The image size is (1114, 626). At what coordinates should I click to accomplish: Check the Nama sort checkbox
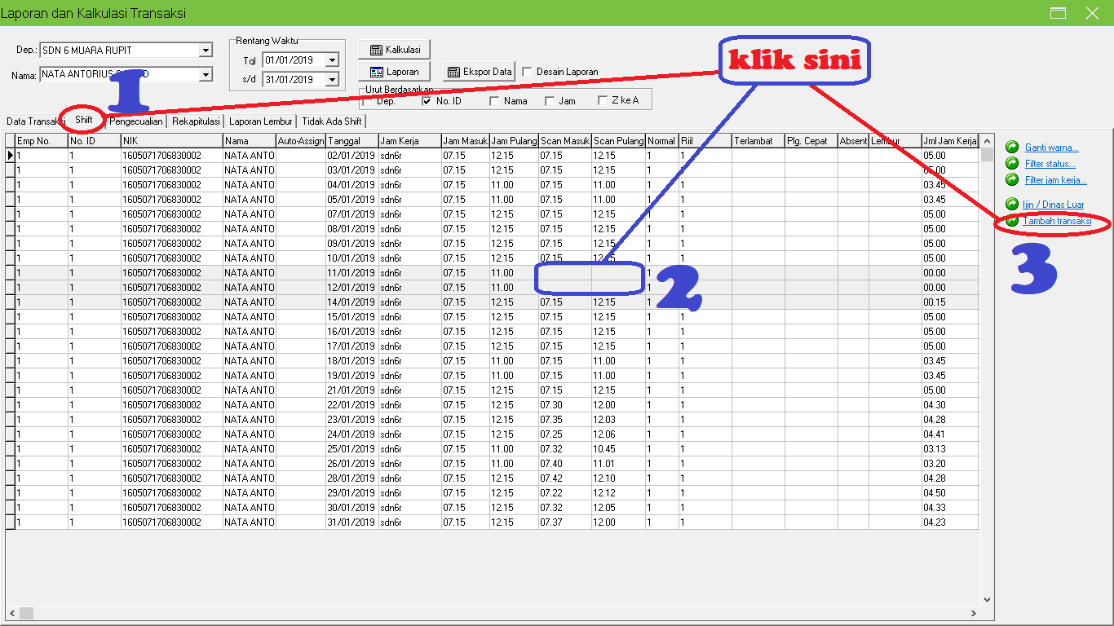pos(494,101)
